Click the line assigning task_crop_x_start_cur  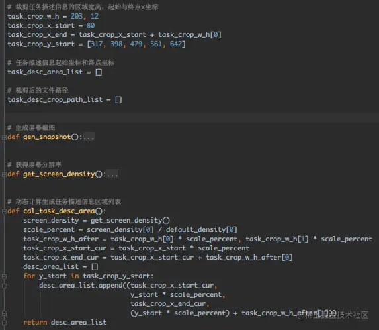[136, 248]
